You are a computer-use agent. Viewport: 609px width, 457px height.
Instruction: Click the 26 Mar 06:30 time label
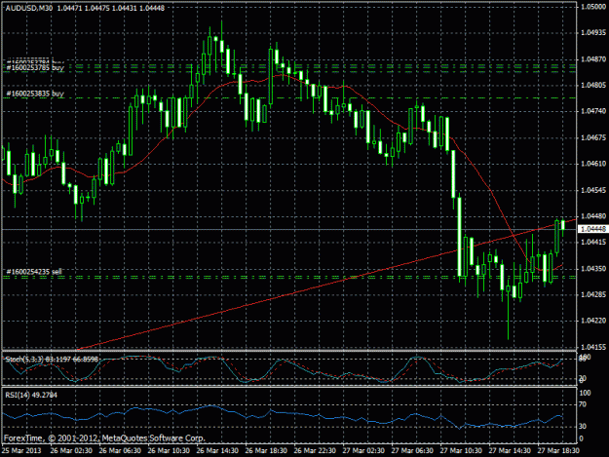tap(120, 451)
